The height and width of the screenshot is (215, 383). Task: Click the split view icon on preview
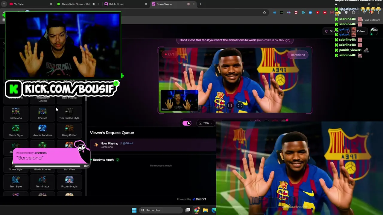click(230, 105)
